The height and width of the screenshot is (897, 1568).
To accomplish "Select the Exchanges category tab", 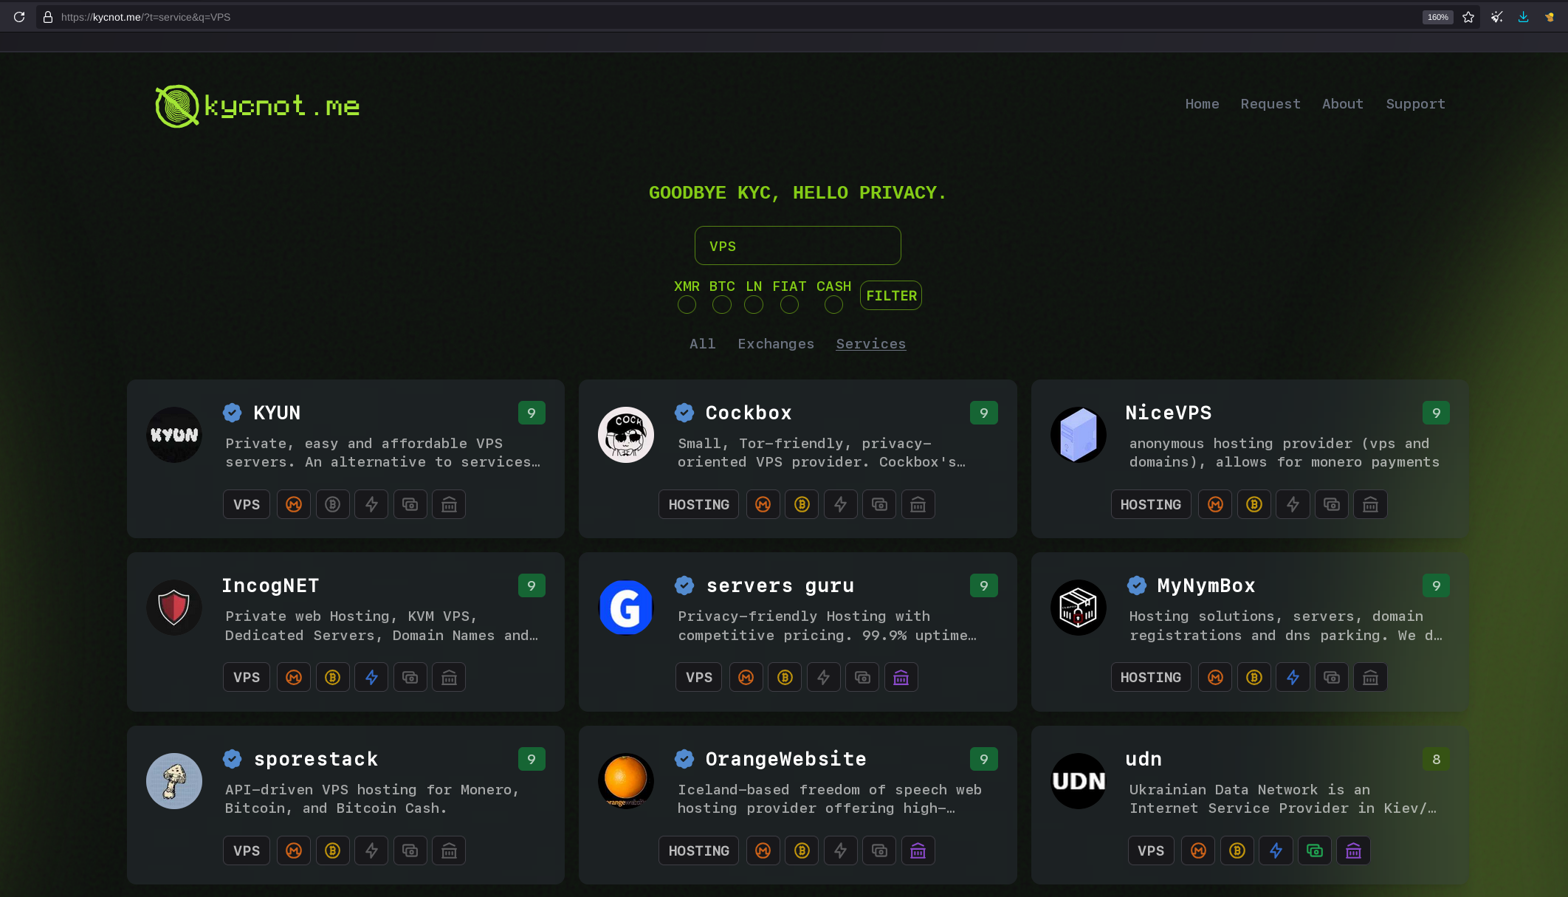I will coord(776,344).
